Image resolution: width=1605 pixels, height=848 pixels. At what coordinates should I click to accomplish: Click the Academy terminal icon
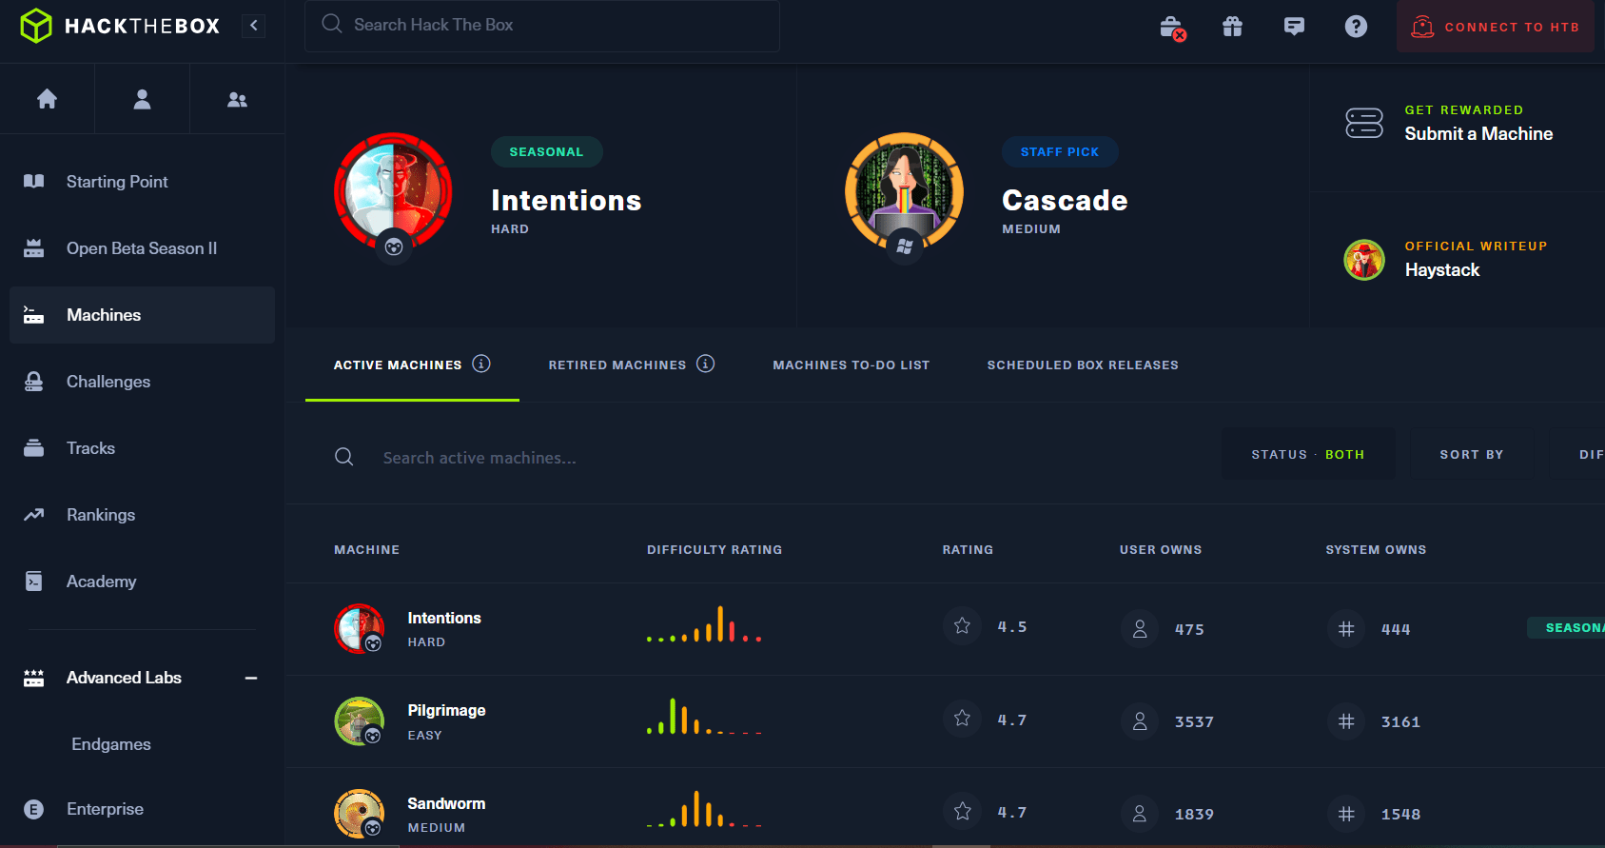click(34, 582)
